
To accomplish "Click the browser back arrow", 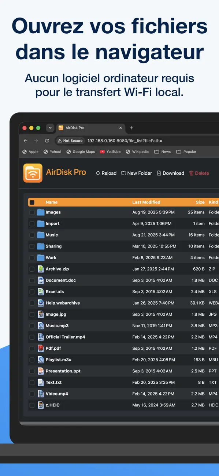I will pos(25,141).
